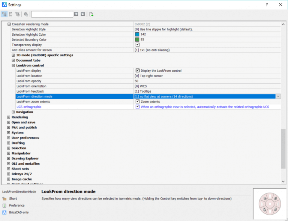Viewport: 288px width, 221px height.
Task: Toggle LookFrom Zoom extents checkbox
Action: coord(137,101)
